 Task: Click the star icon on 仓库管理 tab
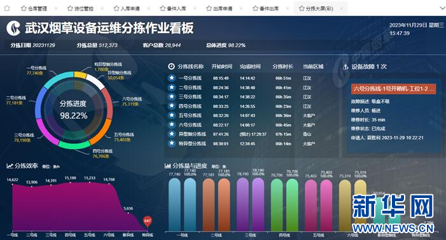[24, 8]
